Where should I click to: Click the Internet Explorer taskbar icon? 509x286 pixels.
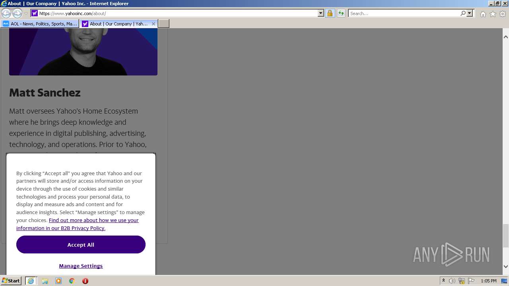31,281
